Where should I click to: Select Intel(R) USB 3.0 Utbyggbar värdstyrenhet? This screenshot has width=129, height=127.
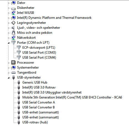pos(52,92)
